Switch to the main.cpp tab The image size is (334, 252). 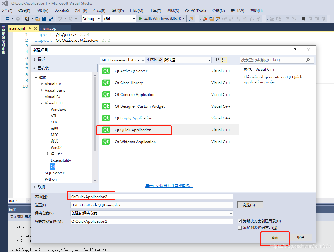[48, 28]
